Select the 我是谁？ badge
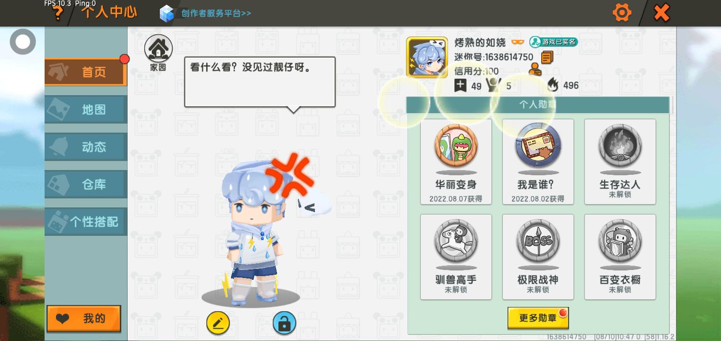The image size is (721, 341). pyautogui.click(x=538, y=162)
